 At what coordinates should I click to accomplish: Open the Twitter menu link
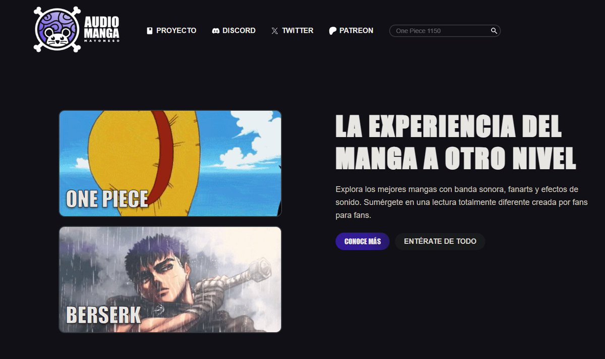pyautogui.click(x=292, y=31)
